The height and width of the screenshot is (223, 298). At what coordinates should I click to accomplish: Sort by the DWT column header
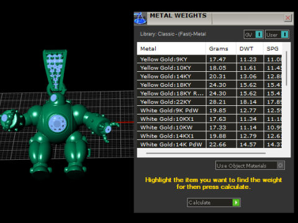[x=250, y=49]
